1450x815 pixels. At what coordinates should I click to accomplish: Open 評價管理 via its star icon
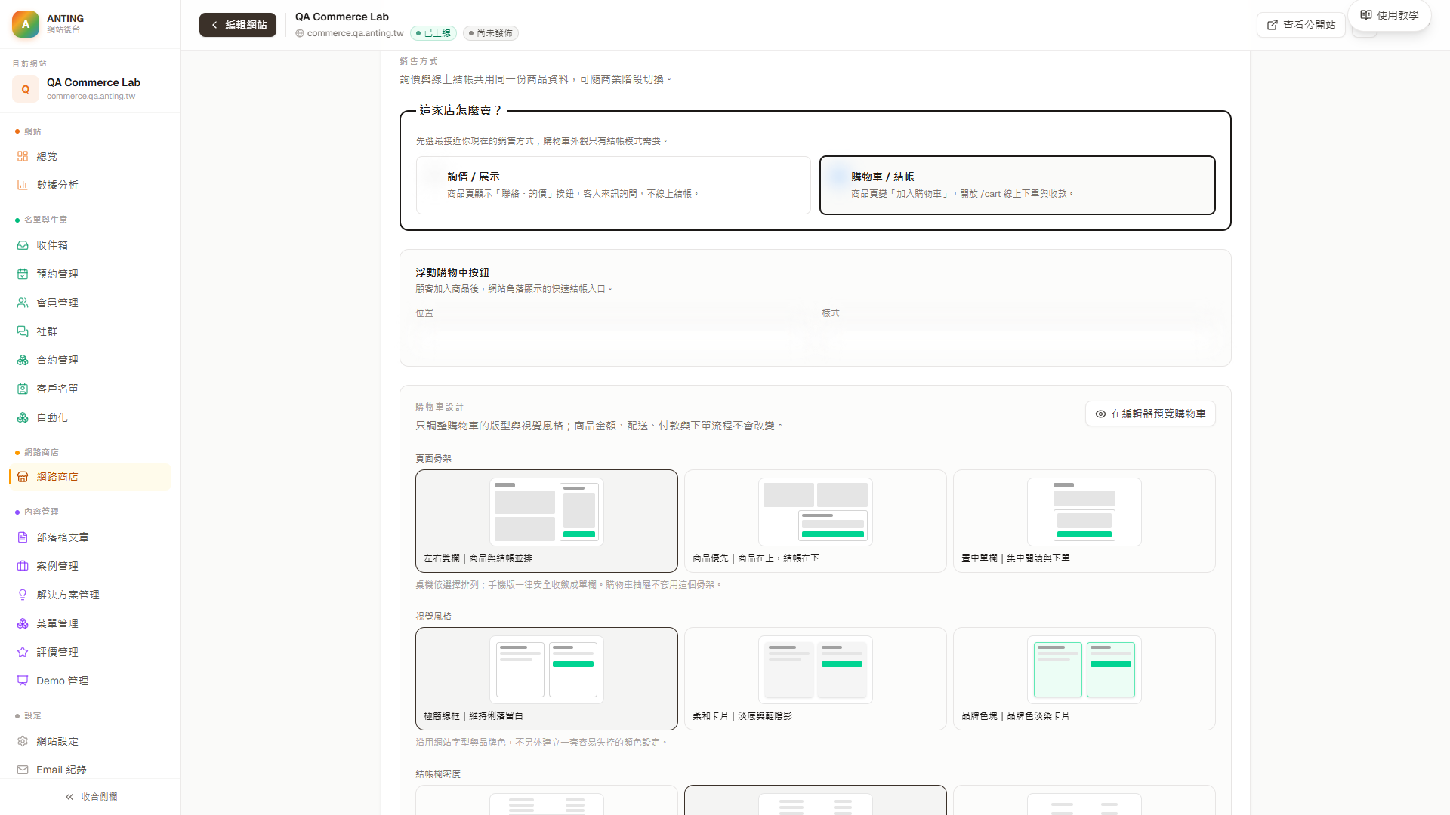tap(23, 652)
